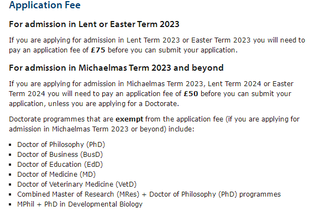
Task: Click the Lent or Easter Term 2023 heading
Action: 94,24
